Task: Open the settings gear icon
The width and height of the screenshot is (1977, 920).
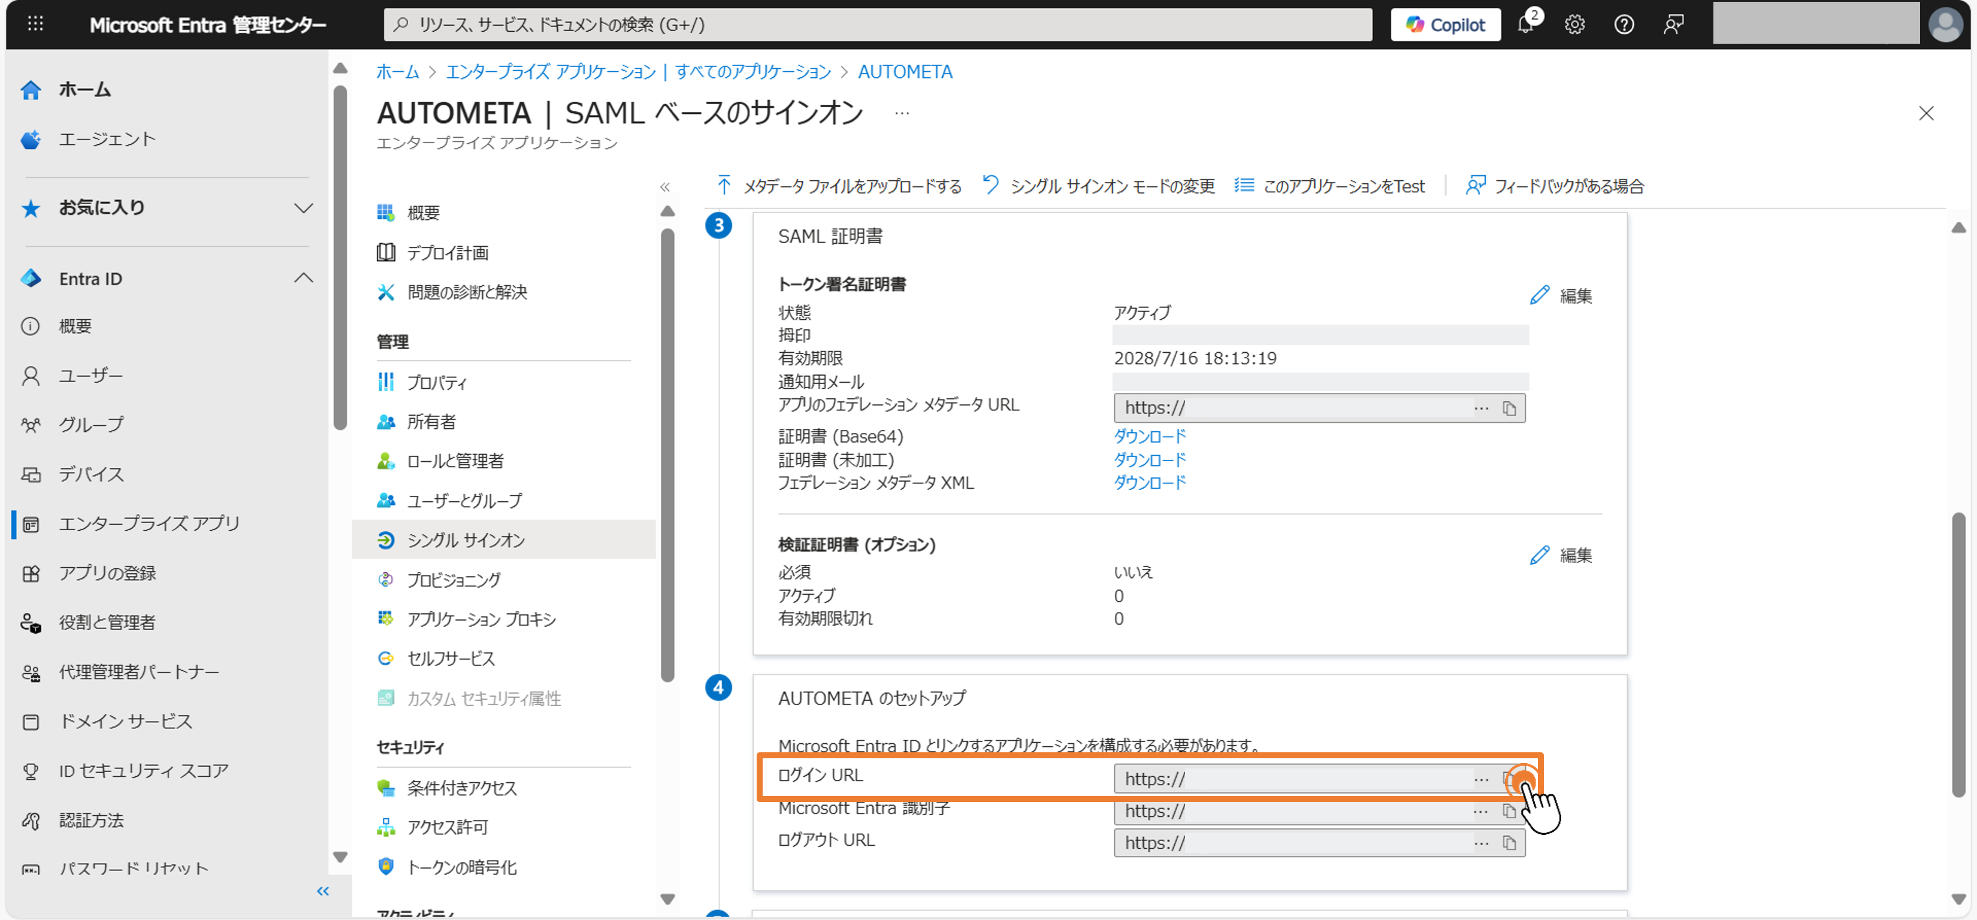Action: [1574, 25]
